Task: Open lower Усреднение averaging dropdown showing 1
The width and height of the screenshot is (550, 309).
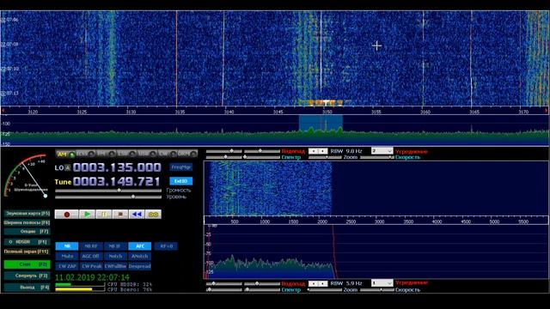Action: pos(382,282)
